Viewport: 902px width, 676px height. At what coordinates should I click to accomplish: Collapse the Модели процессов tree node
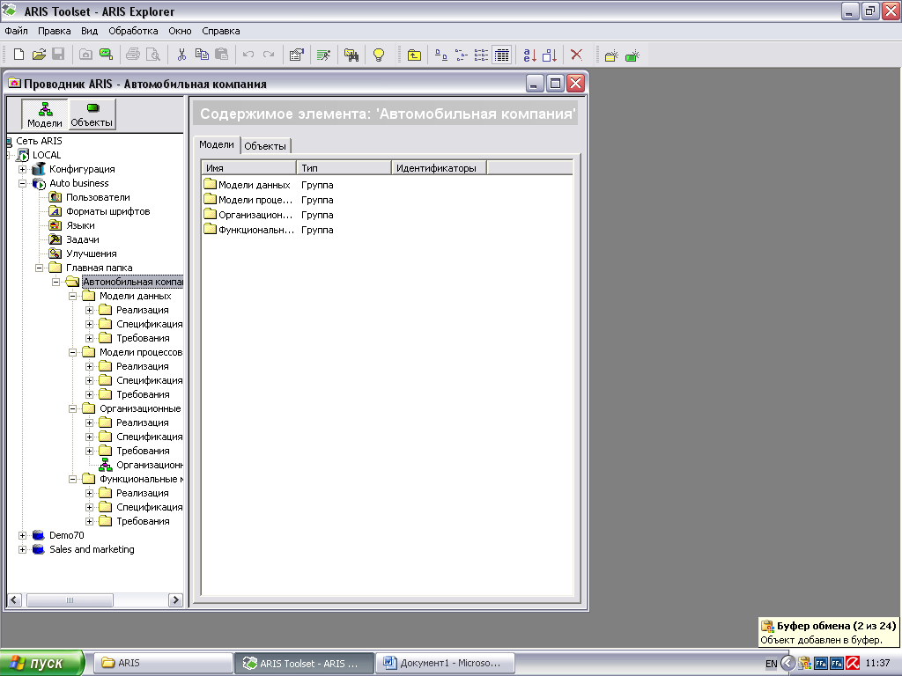click(x=72, y=352)
